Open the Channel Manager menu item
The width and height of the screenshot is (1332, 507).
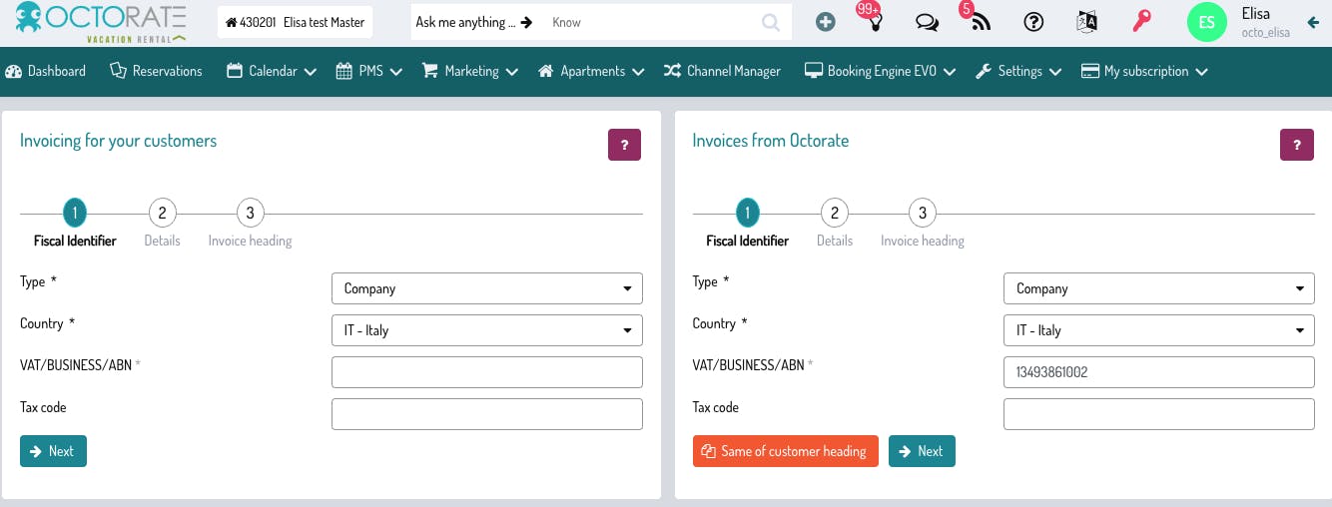(721, 71)
